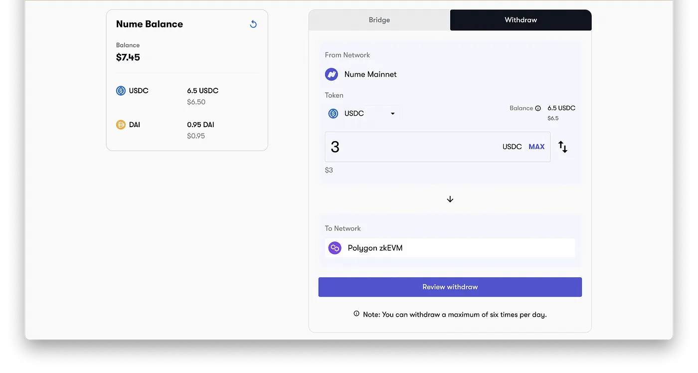Screen dimensions: 698x373
Task: Switch to the Bridge tab
Action: pyautogui.click(x=379, y=20)
